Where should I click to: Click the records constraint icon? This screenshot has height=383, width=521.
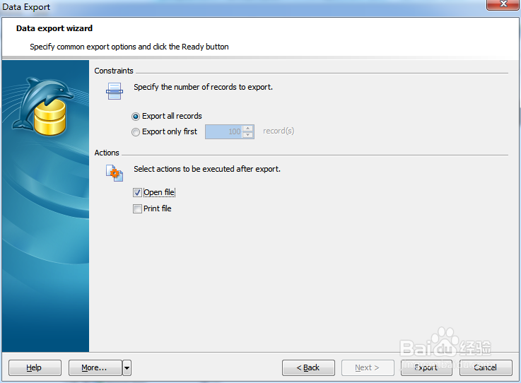pyautogui.click(x=115, y=91)
